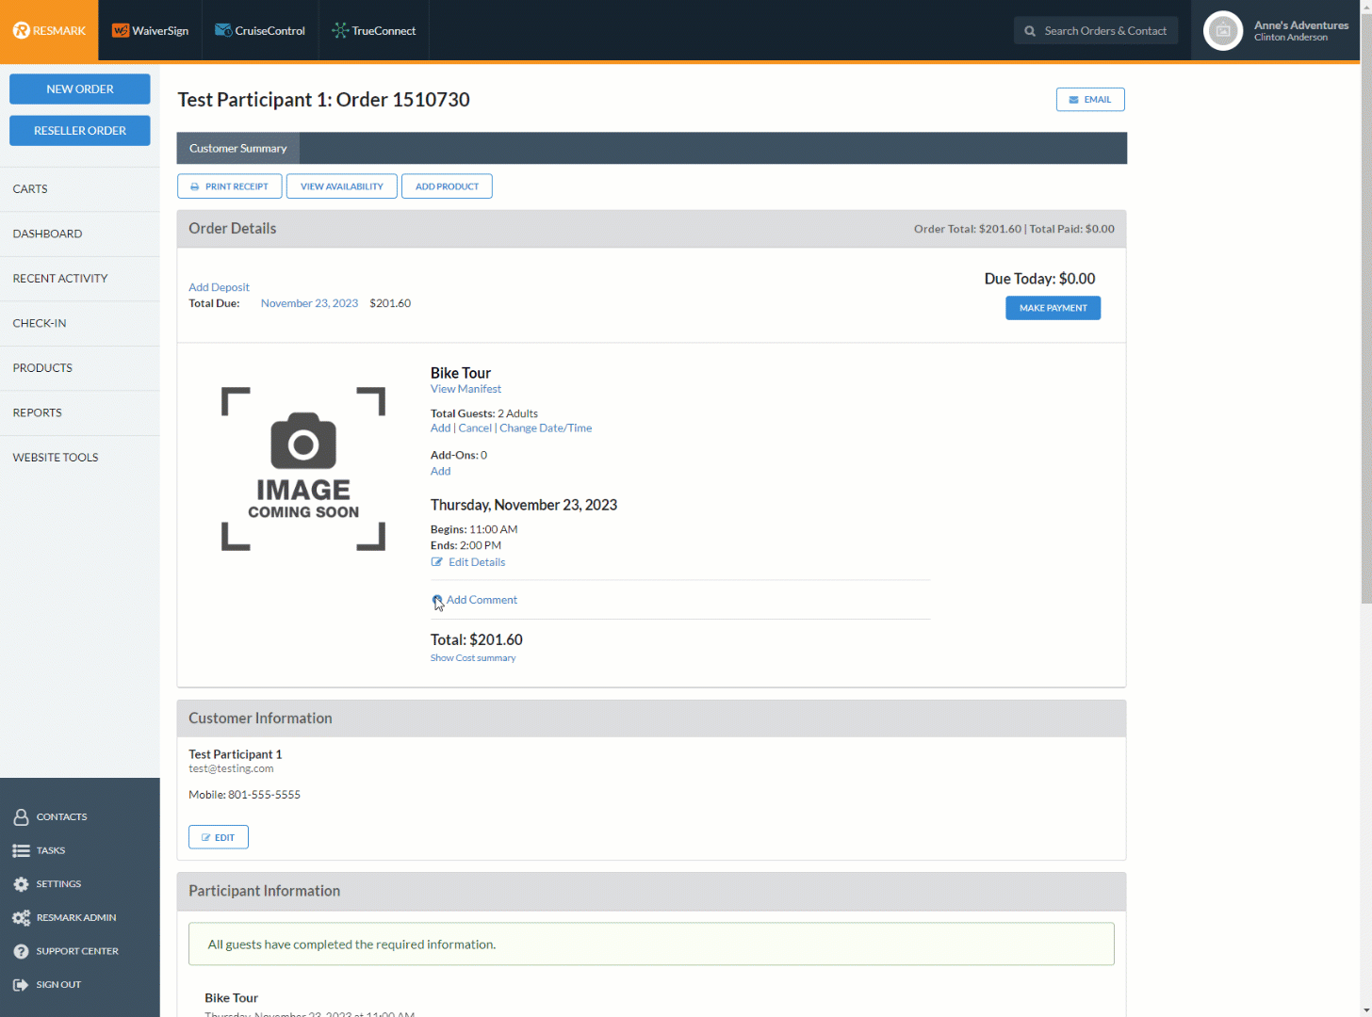Open Website Tools in the sidebar

(x=80, y=457)
